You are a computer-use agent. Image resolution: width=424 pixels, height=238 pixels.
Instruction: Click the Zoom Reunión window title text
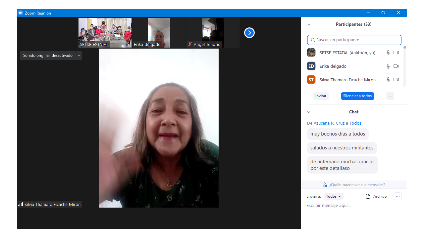click(x=38, y=13)
